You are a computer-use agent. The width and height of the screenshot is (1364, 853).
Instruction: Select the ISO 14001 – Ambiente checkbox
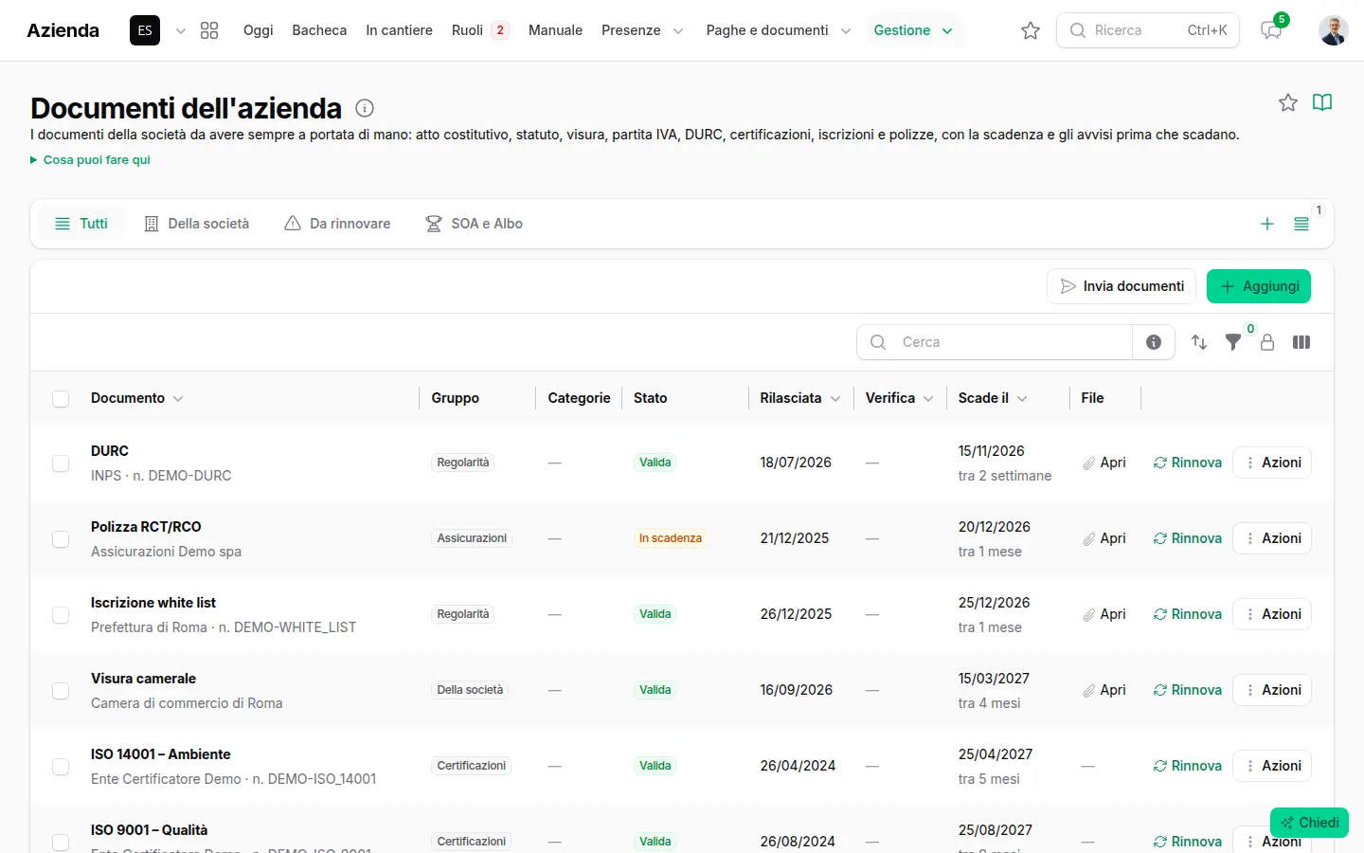tap(61, 767)
